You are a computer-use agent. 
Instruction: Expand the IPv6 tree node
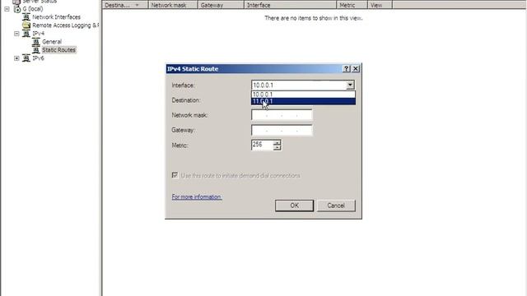[x=16, y=58]
